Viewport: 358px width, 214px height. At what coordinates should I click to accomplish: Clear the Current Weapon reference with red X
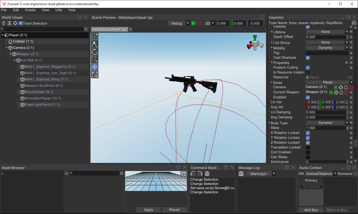point(346,93)
